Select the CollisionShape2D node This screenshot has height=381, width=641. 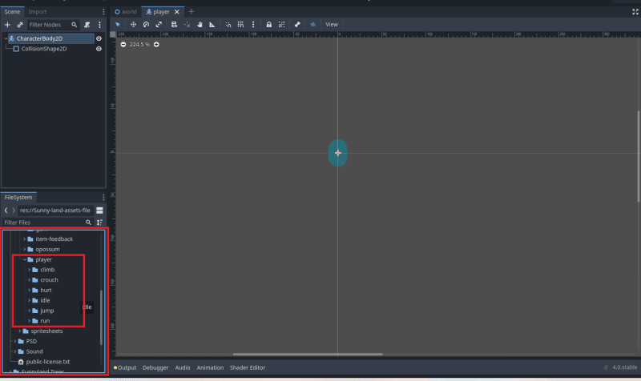44,49
